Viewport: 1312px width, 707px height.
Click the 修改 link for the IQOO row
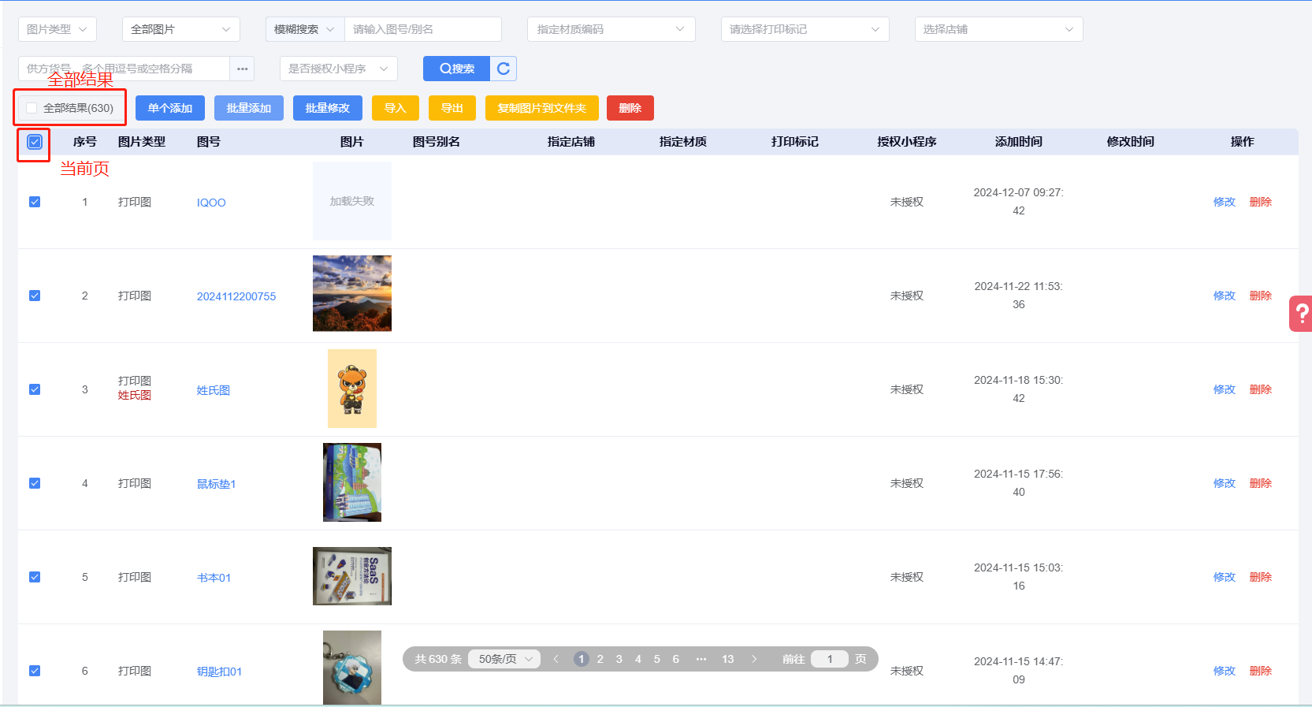(1224, 202)
